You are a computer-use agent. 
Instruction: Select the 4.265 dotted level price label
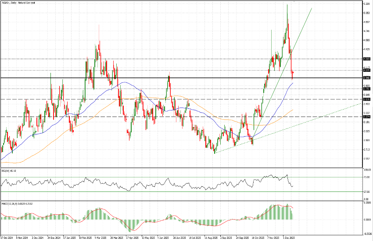click(367, 59)
